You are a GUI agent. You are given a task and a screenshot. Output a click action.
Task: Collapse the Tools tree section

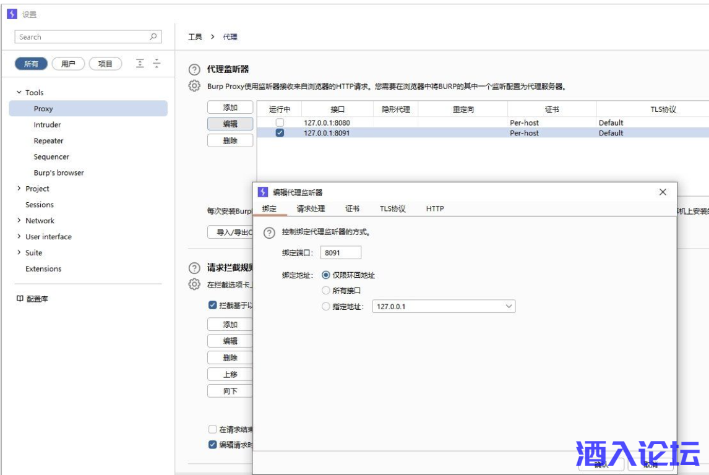coord(19,92)
